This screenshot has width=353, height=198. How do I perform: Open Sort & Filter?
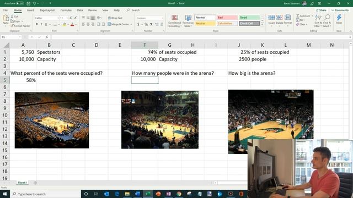[x=318, y=21]
